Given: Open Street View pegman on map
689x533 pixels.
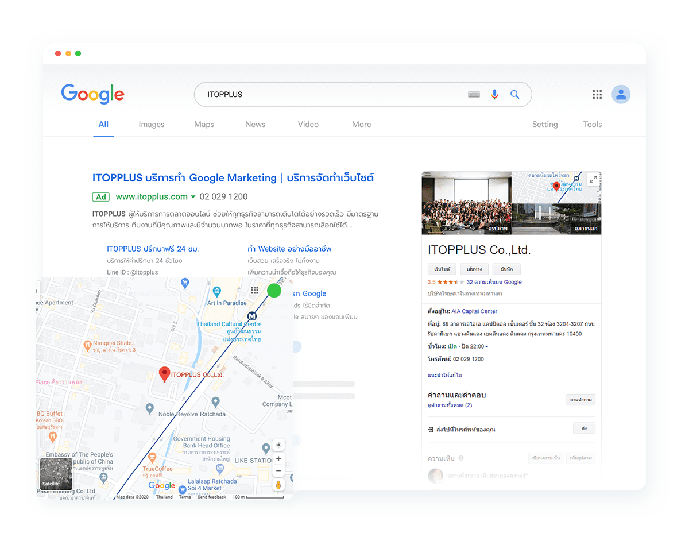Looking at the screenshot, I should tap(278, 485).
